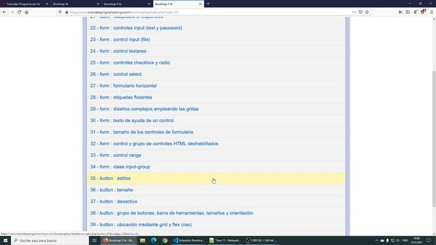
Task: Switch to the Visual Studio Code window
Action: click(189, 240)
